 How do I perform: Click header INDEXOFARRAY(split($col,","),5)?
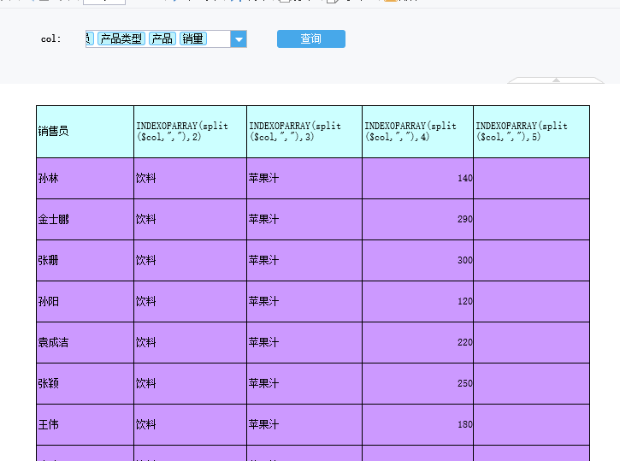531,132
